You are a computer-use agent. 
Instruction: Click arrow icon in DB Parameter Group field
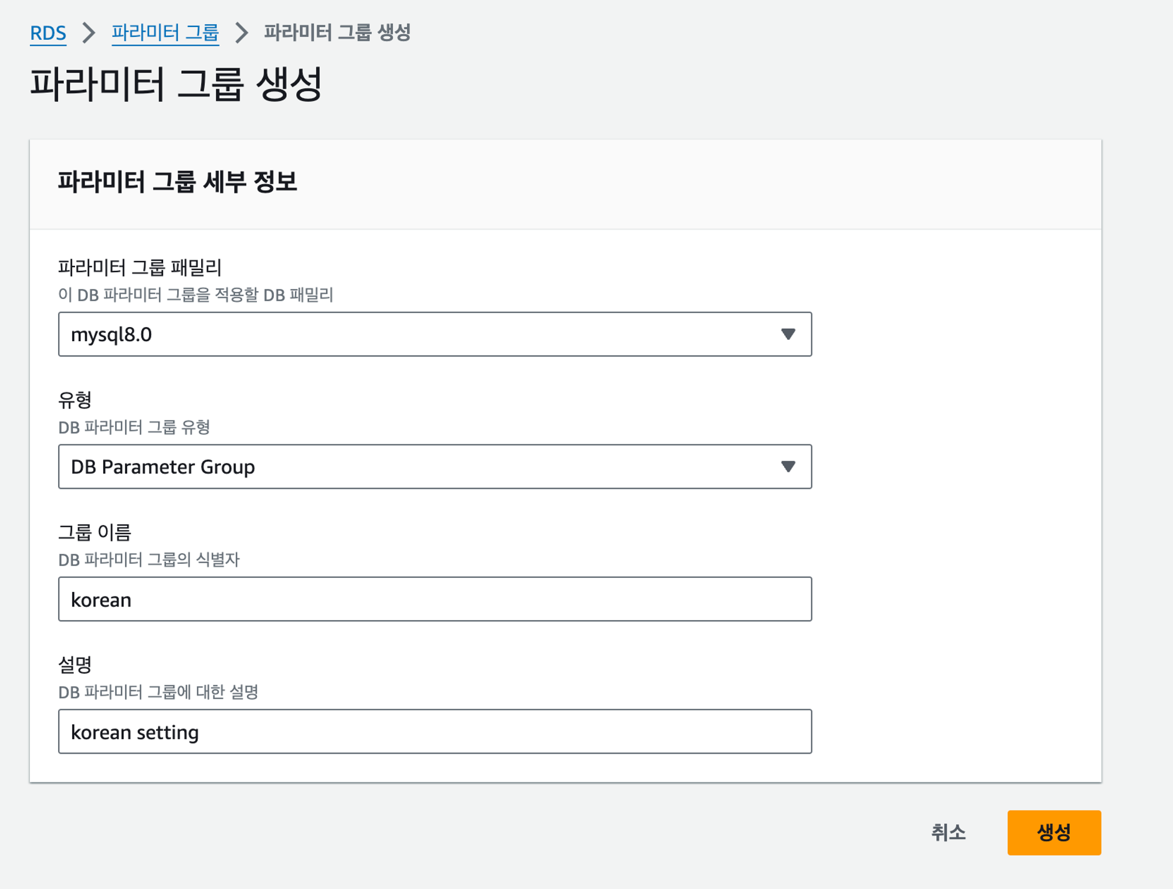click(788, 466)
